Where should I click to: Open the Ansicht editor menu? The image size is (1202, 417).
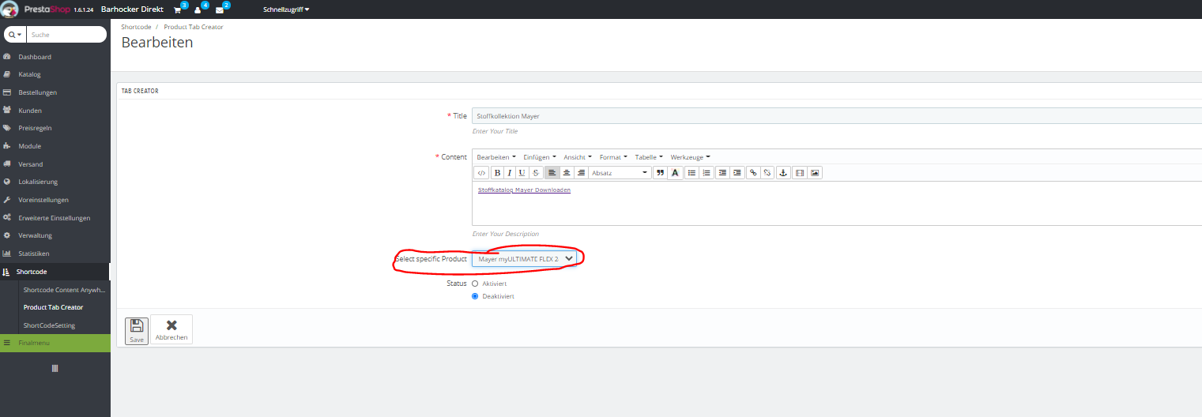578,156
